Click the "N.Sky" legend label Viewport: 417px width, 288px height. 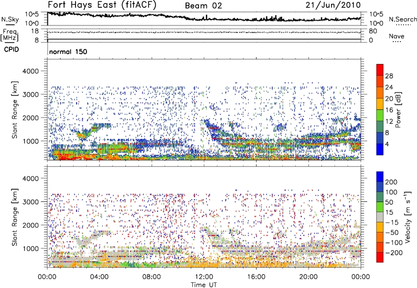(10, 19)
